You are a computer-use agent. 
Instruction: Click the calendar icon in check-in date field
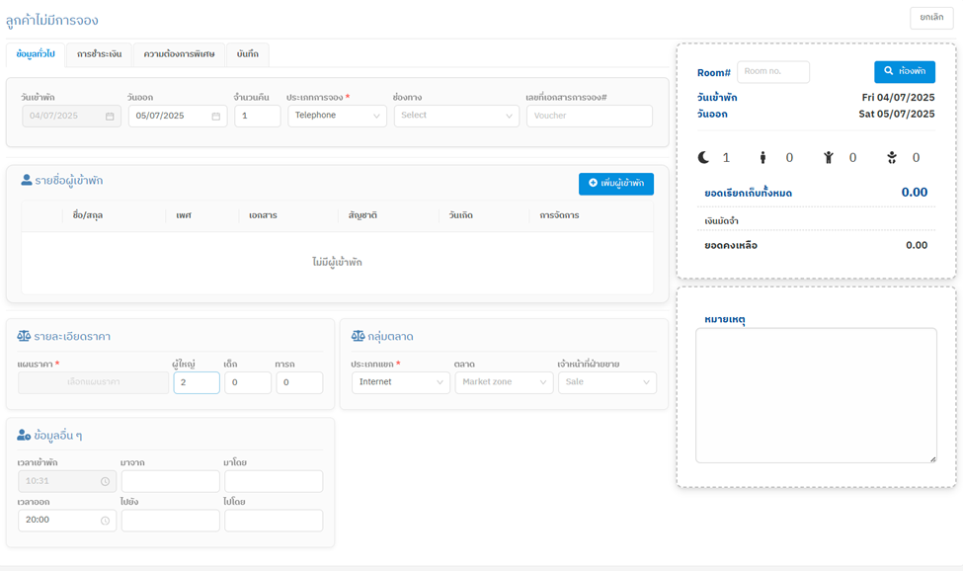110,117
